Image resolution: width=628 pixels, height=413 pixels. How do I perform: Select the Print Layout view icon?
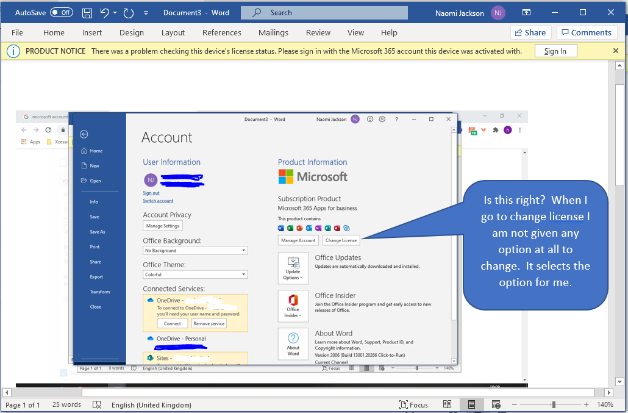pyautogui.click(x=471, y=404)
